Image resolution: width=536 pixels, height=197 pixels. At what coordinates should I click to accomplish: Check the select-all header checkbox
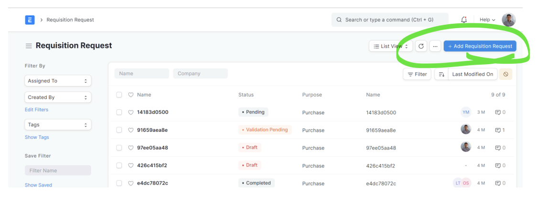coord(119,95)
